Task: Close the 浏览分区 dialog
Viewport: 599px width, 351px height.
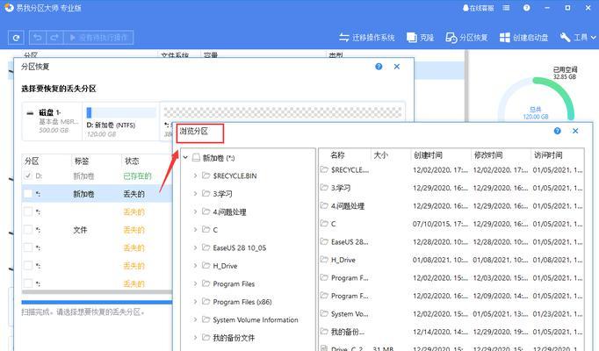Action: click(x=575, y=131)
